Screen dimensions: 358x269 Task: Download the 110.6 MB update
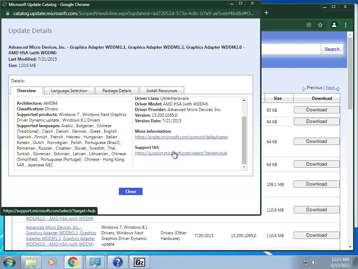(x=316, y=235)
